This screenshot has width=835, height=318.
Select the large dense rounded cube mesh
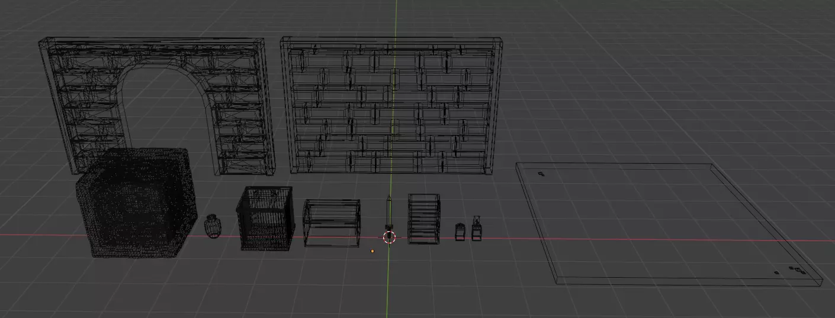coord(137,202)
